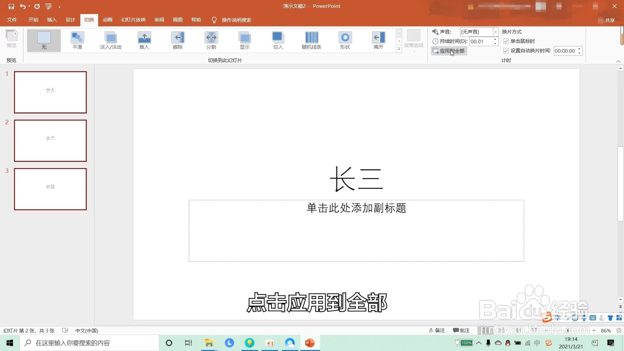Increase the auto-advance time with spinner
Screen dimensions: 624x351
click(x=580, y=49)
